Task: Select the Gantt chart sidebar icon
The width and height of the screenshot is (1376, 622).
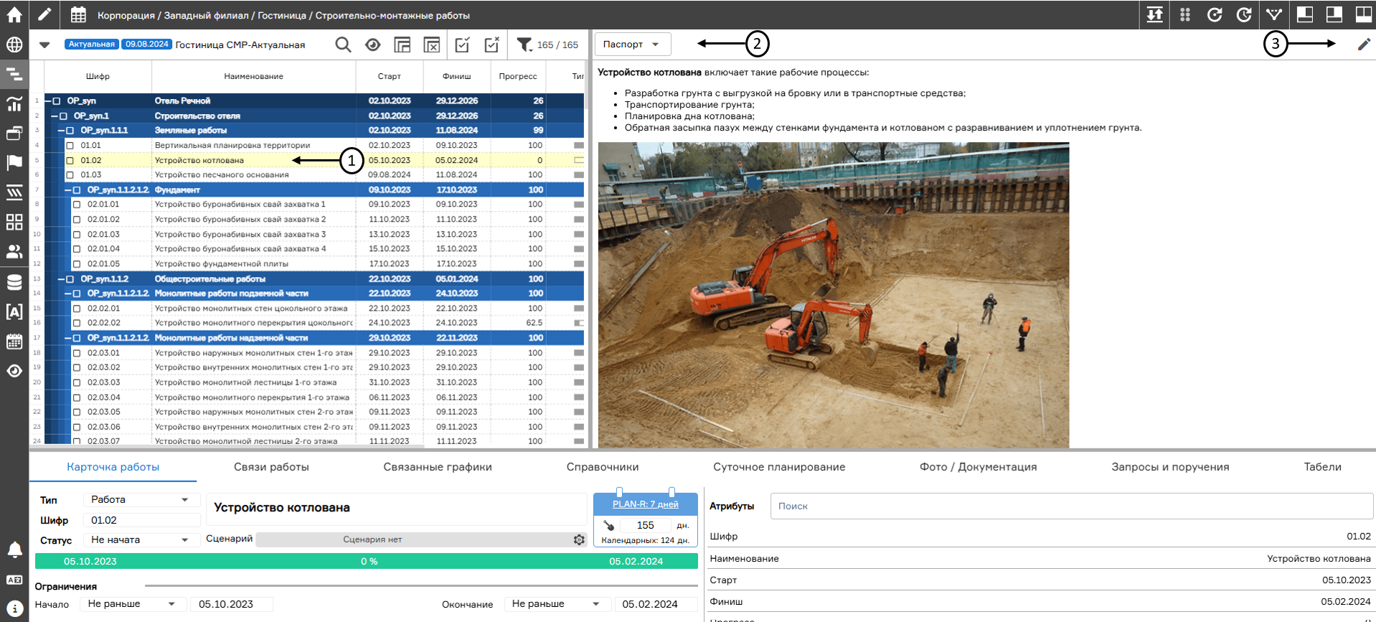Action: (x=14, y=74)
